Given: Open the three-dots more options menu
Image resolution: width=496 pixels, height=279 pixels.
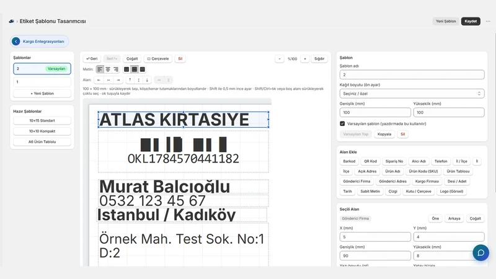Looking at the screenshot, I should (488, 21).
